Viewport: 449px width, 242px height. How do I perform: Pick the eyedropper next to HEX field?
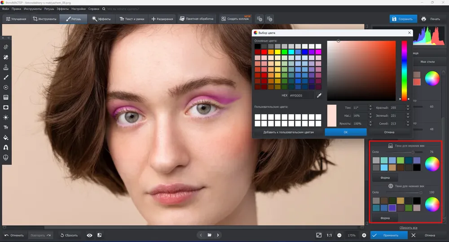[x=319, y=95]
